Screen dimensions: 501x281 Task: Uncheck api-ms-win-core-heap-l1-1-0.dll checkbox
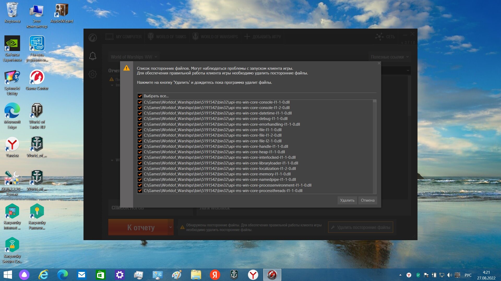140,152
